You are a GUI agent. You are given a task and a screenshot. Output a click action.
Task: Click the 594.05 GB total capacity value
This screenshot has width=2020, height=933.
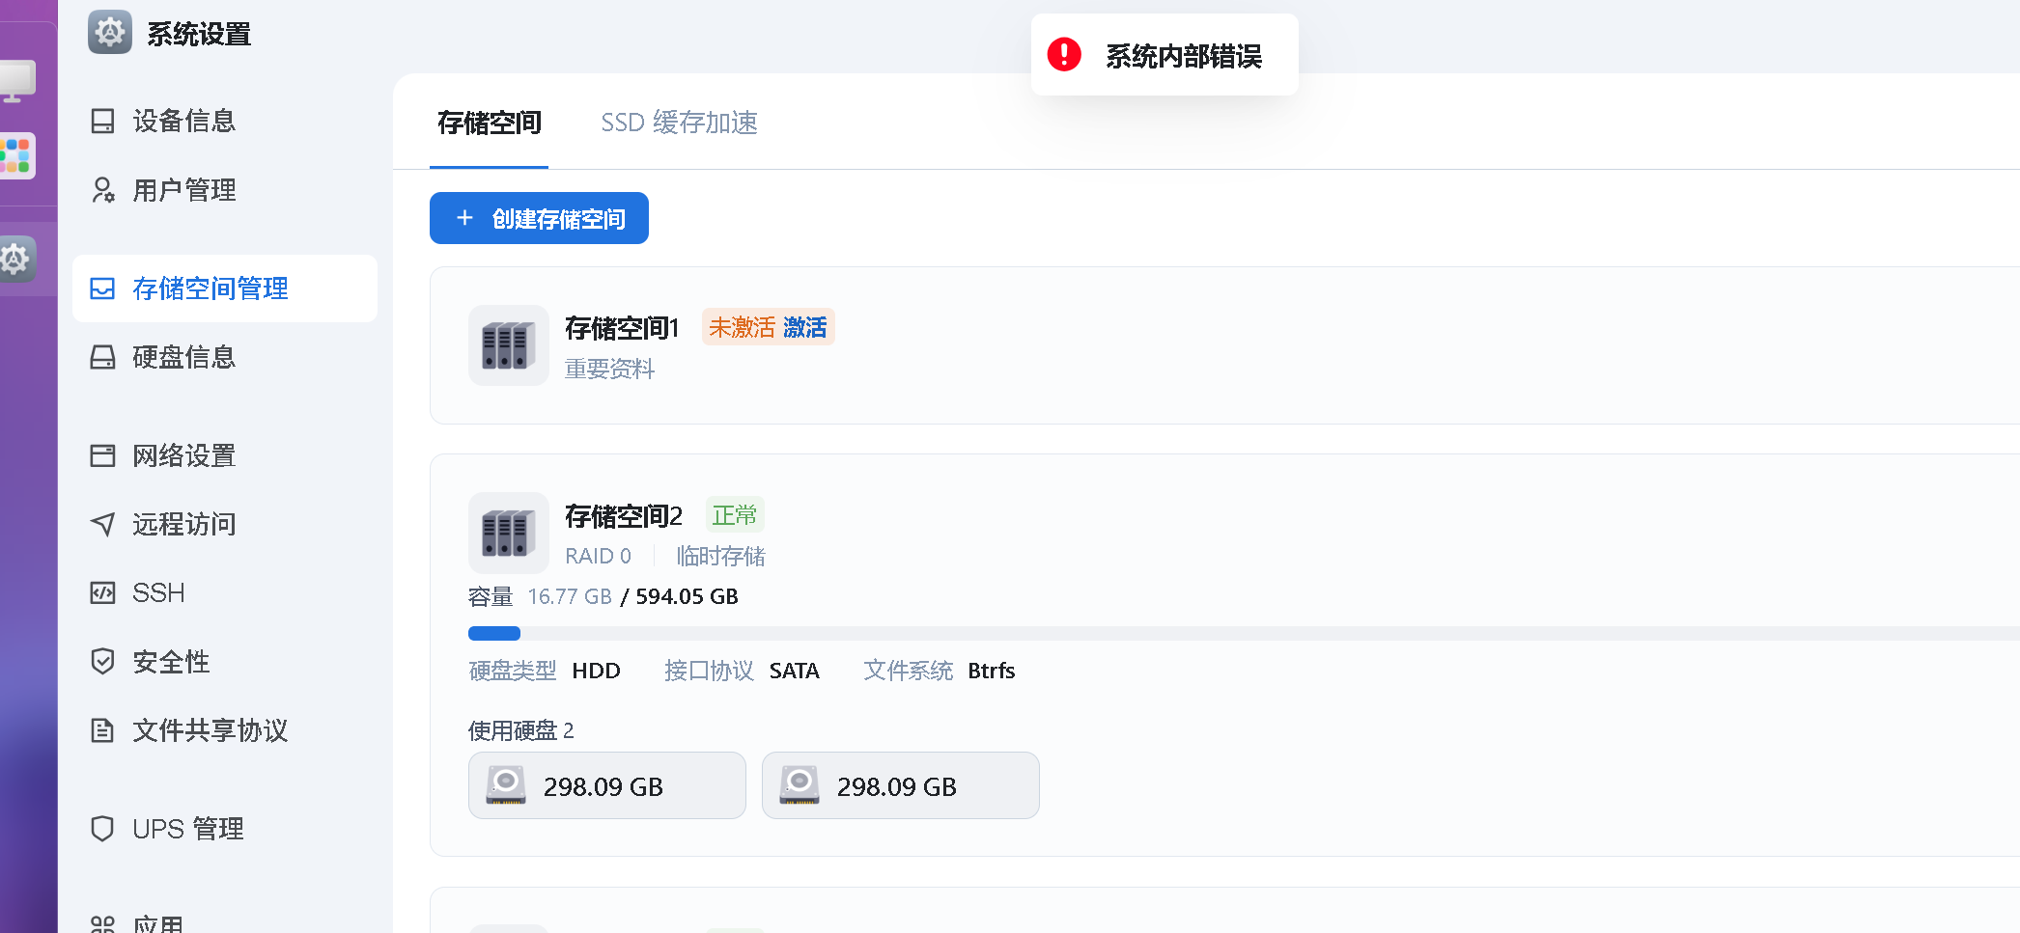click(687, 596)
